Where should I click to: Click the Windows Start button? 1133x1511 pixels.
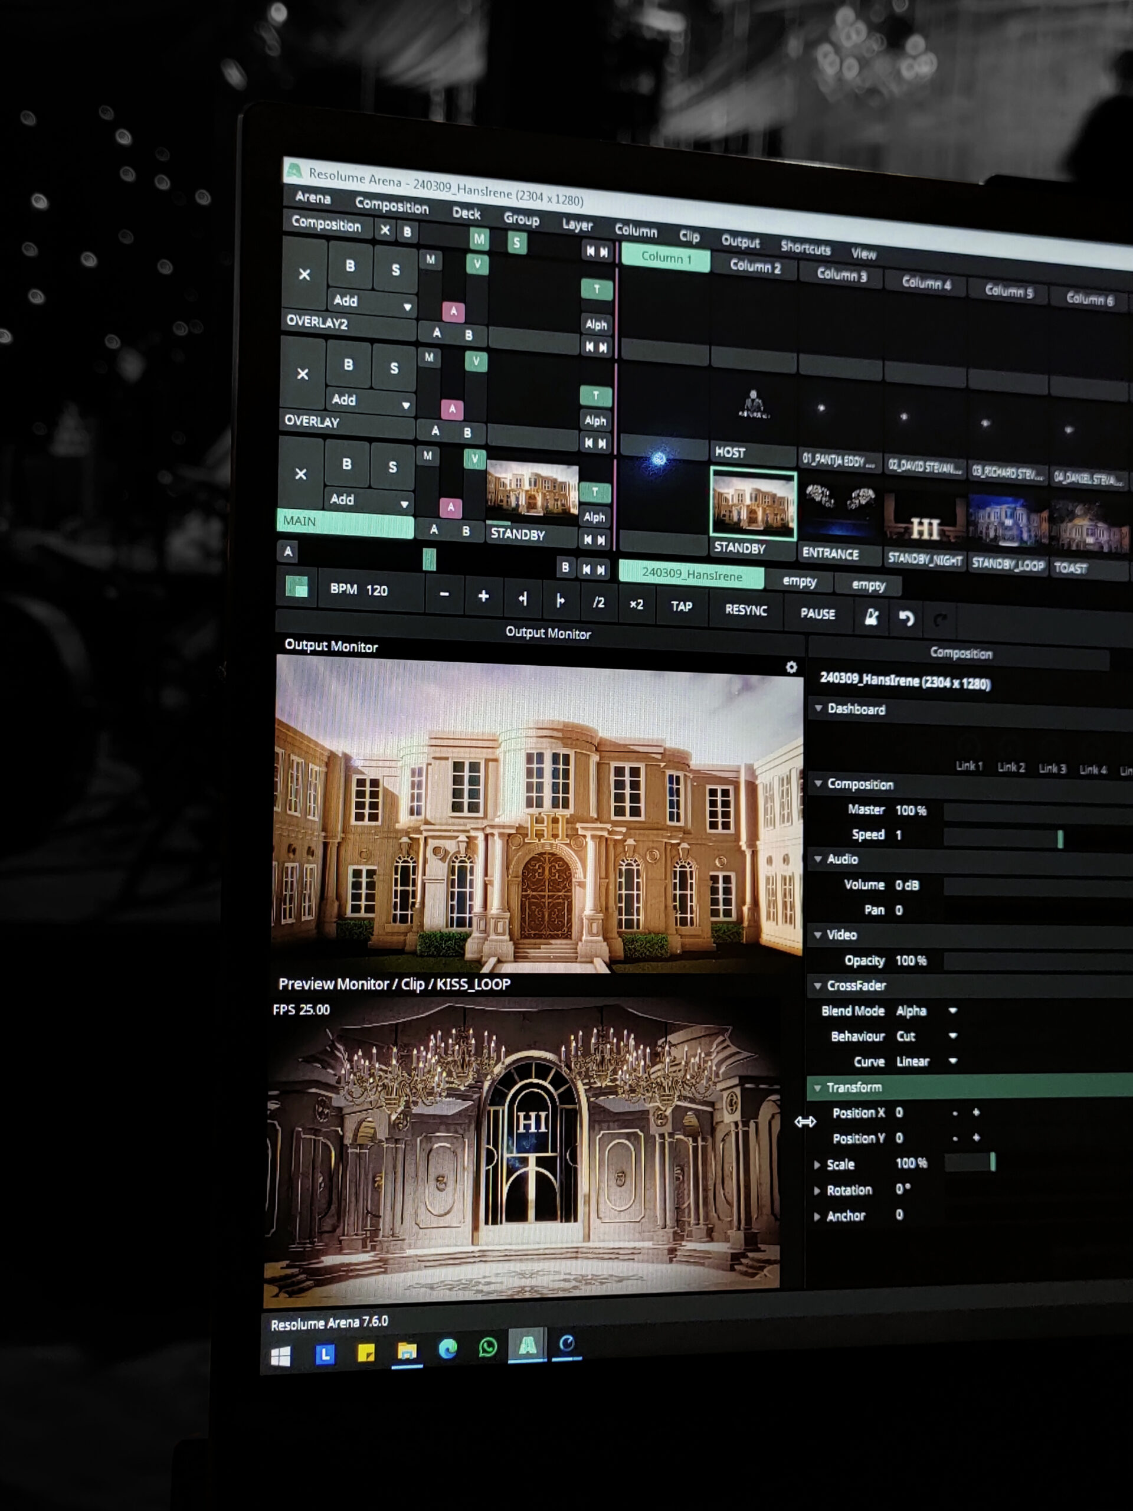point(280,1356)
